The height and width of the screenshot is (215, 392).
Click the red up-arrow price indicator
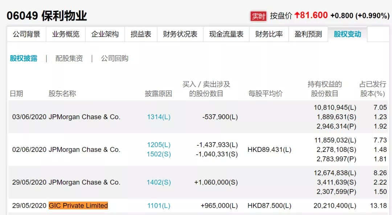click(x=297, y=15)
